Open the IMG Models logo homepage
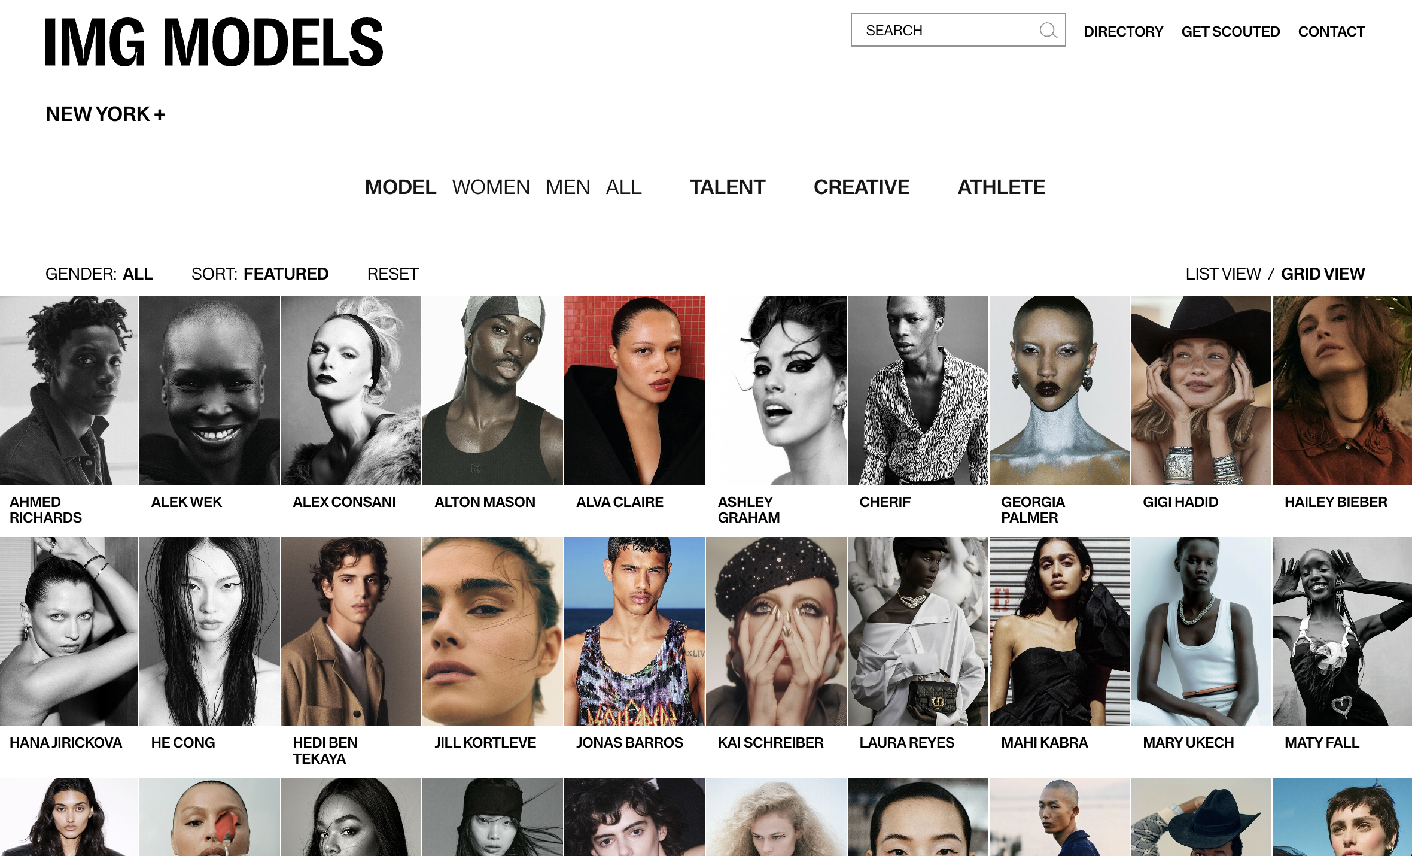Image resolution: width=1412 pixels, height=856 pixels. tap(214, 41)
